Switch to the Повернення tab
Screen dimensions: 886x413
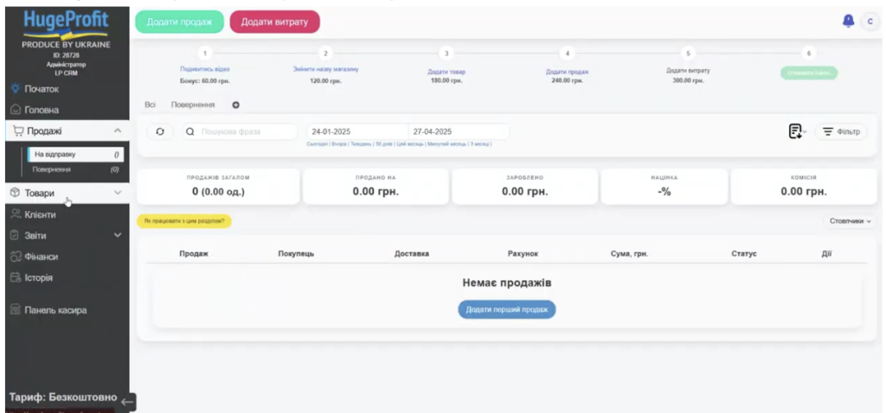click(x=193, y=105)
